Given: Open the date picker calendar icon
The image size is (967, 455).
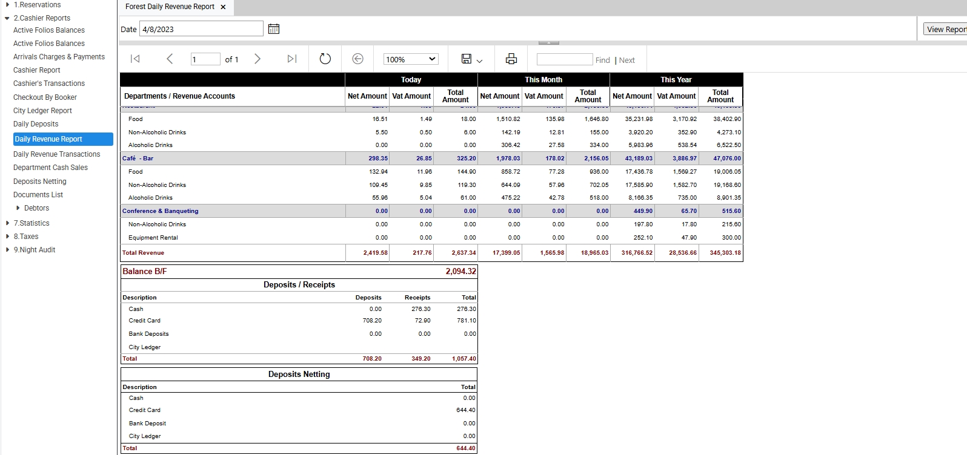Looking at the screenshot, I should tap(274, 29).
